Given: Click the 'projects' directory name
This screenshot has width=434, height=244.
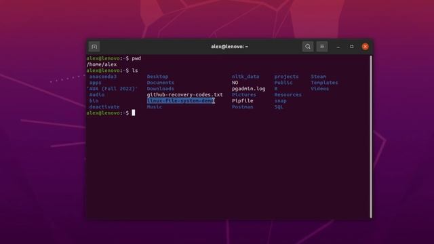Looking at the screenshot, I should [x=286, y=77].
